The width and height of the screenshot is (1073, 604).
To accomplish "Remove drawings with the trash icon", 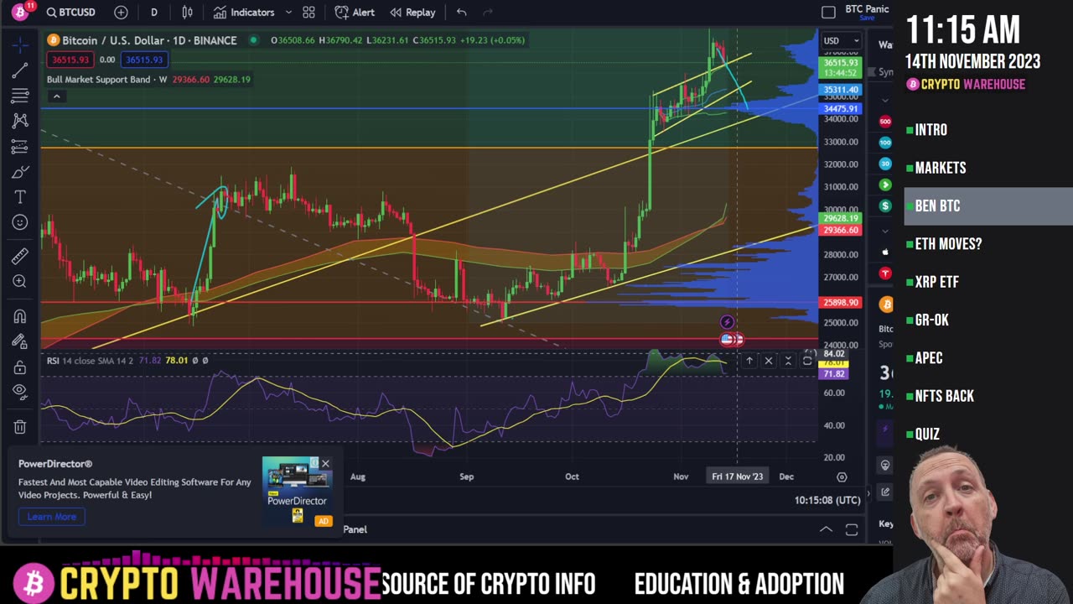I will point(20,427).
